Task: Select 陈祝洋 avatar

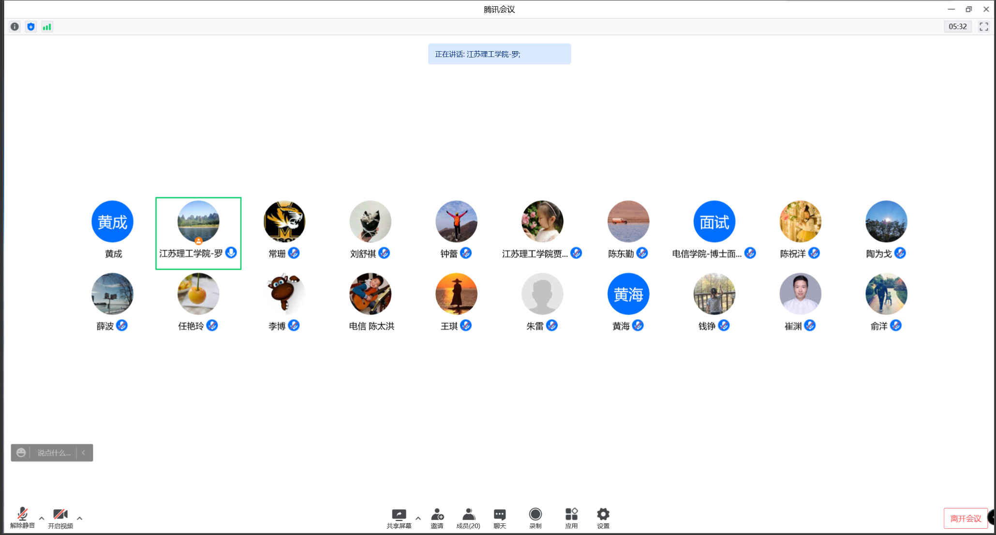Action: [801, 221]
